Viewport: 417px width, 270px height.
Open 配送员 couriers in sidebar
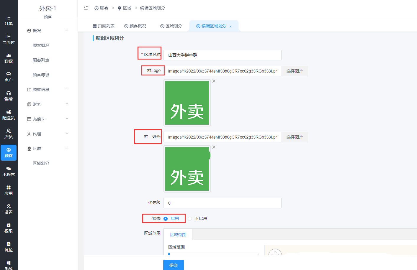click(9, 115)
